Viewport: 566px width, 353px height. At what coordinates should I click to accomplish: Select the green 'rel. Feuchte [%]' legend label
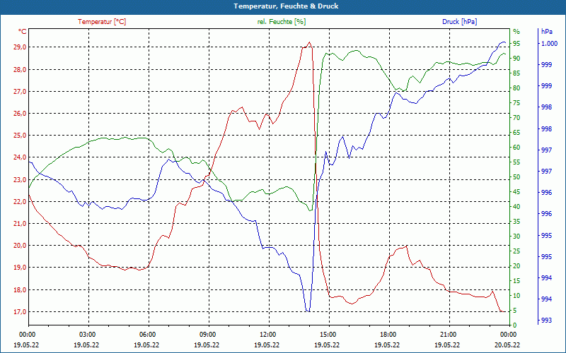(281, 22)
